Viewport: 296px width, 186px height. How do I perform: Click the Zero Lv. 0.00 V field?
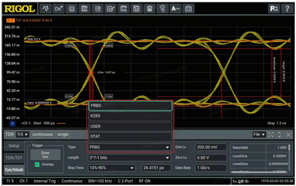click(211, 158)
